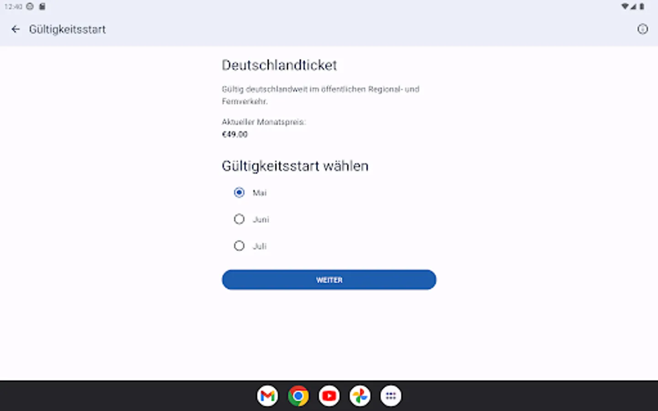The image size is (658, 411).
Task: Tap the 'Gültigkeitsstart wählen' heading
Action: (x=295, y=166)
